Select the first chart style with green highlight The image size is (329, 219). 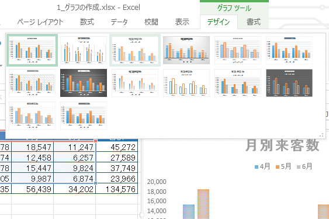click(32, 50)
